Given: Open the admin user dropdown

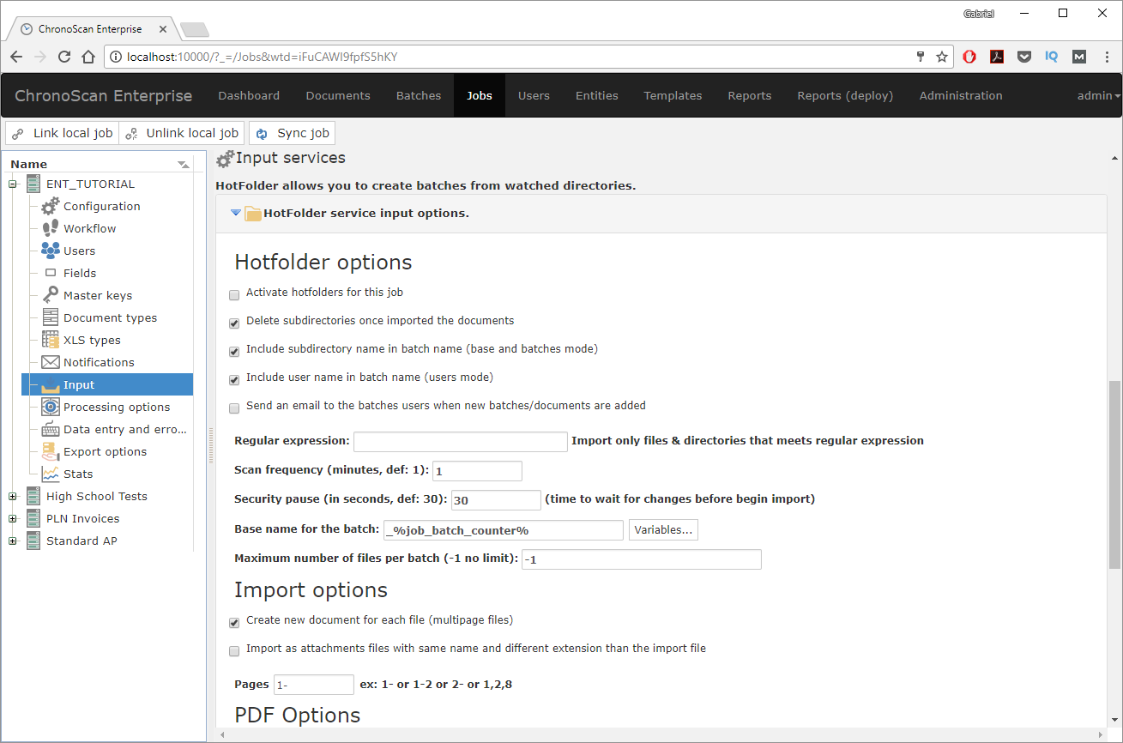Looking at the screenshot, I should (x=1099, y=95).
